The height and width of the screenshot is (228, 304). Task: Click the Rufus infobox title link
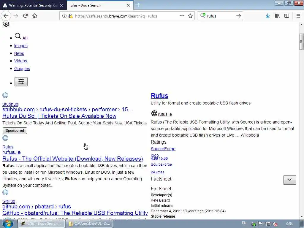(159, 96)
